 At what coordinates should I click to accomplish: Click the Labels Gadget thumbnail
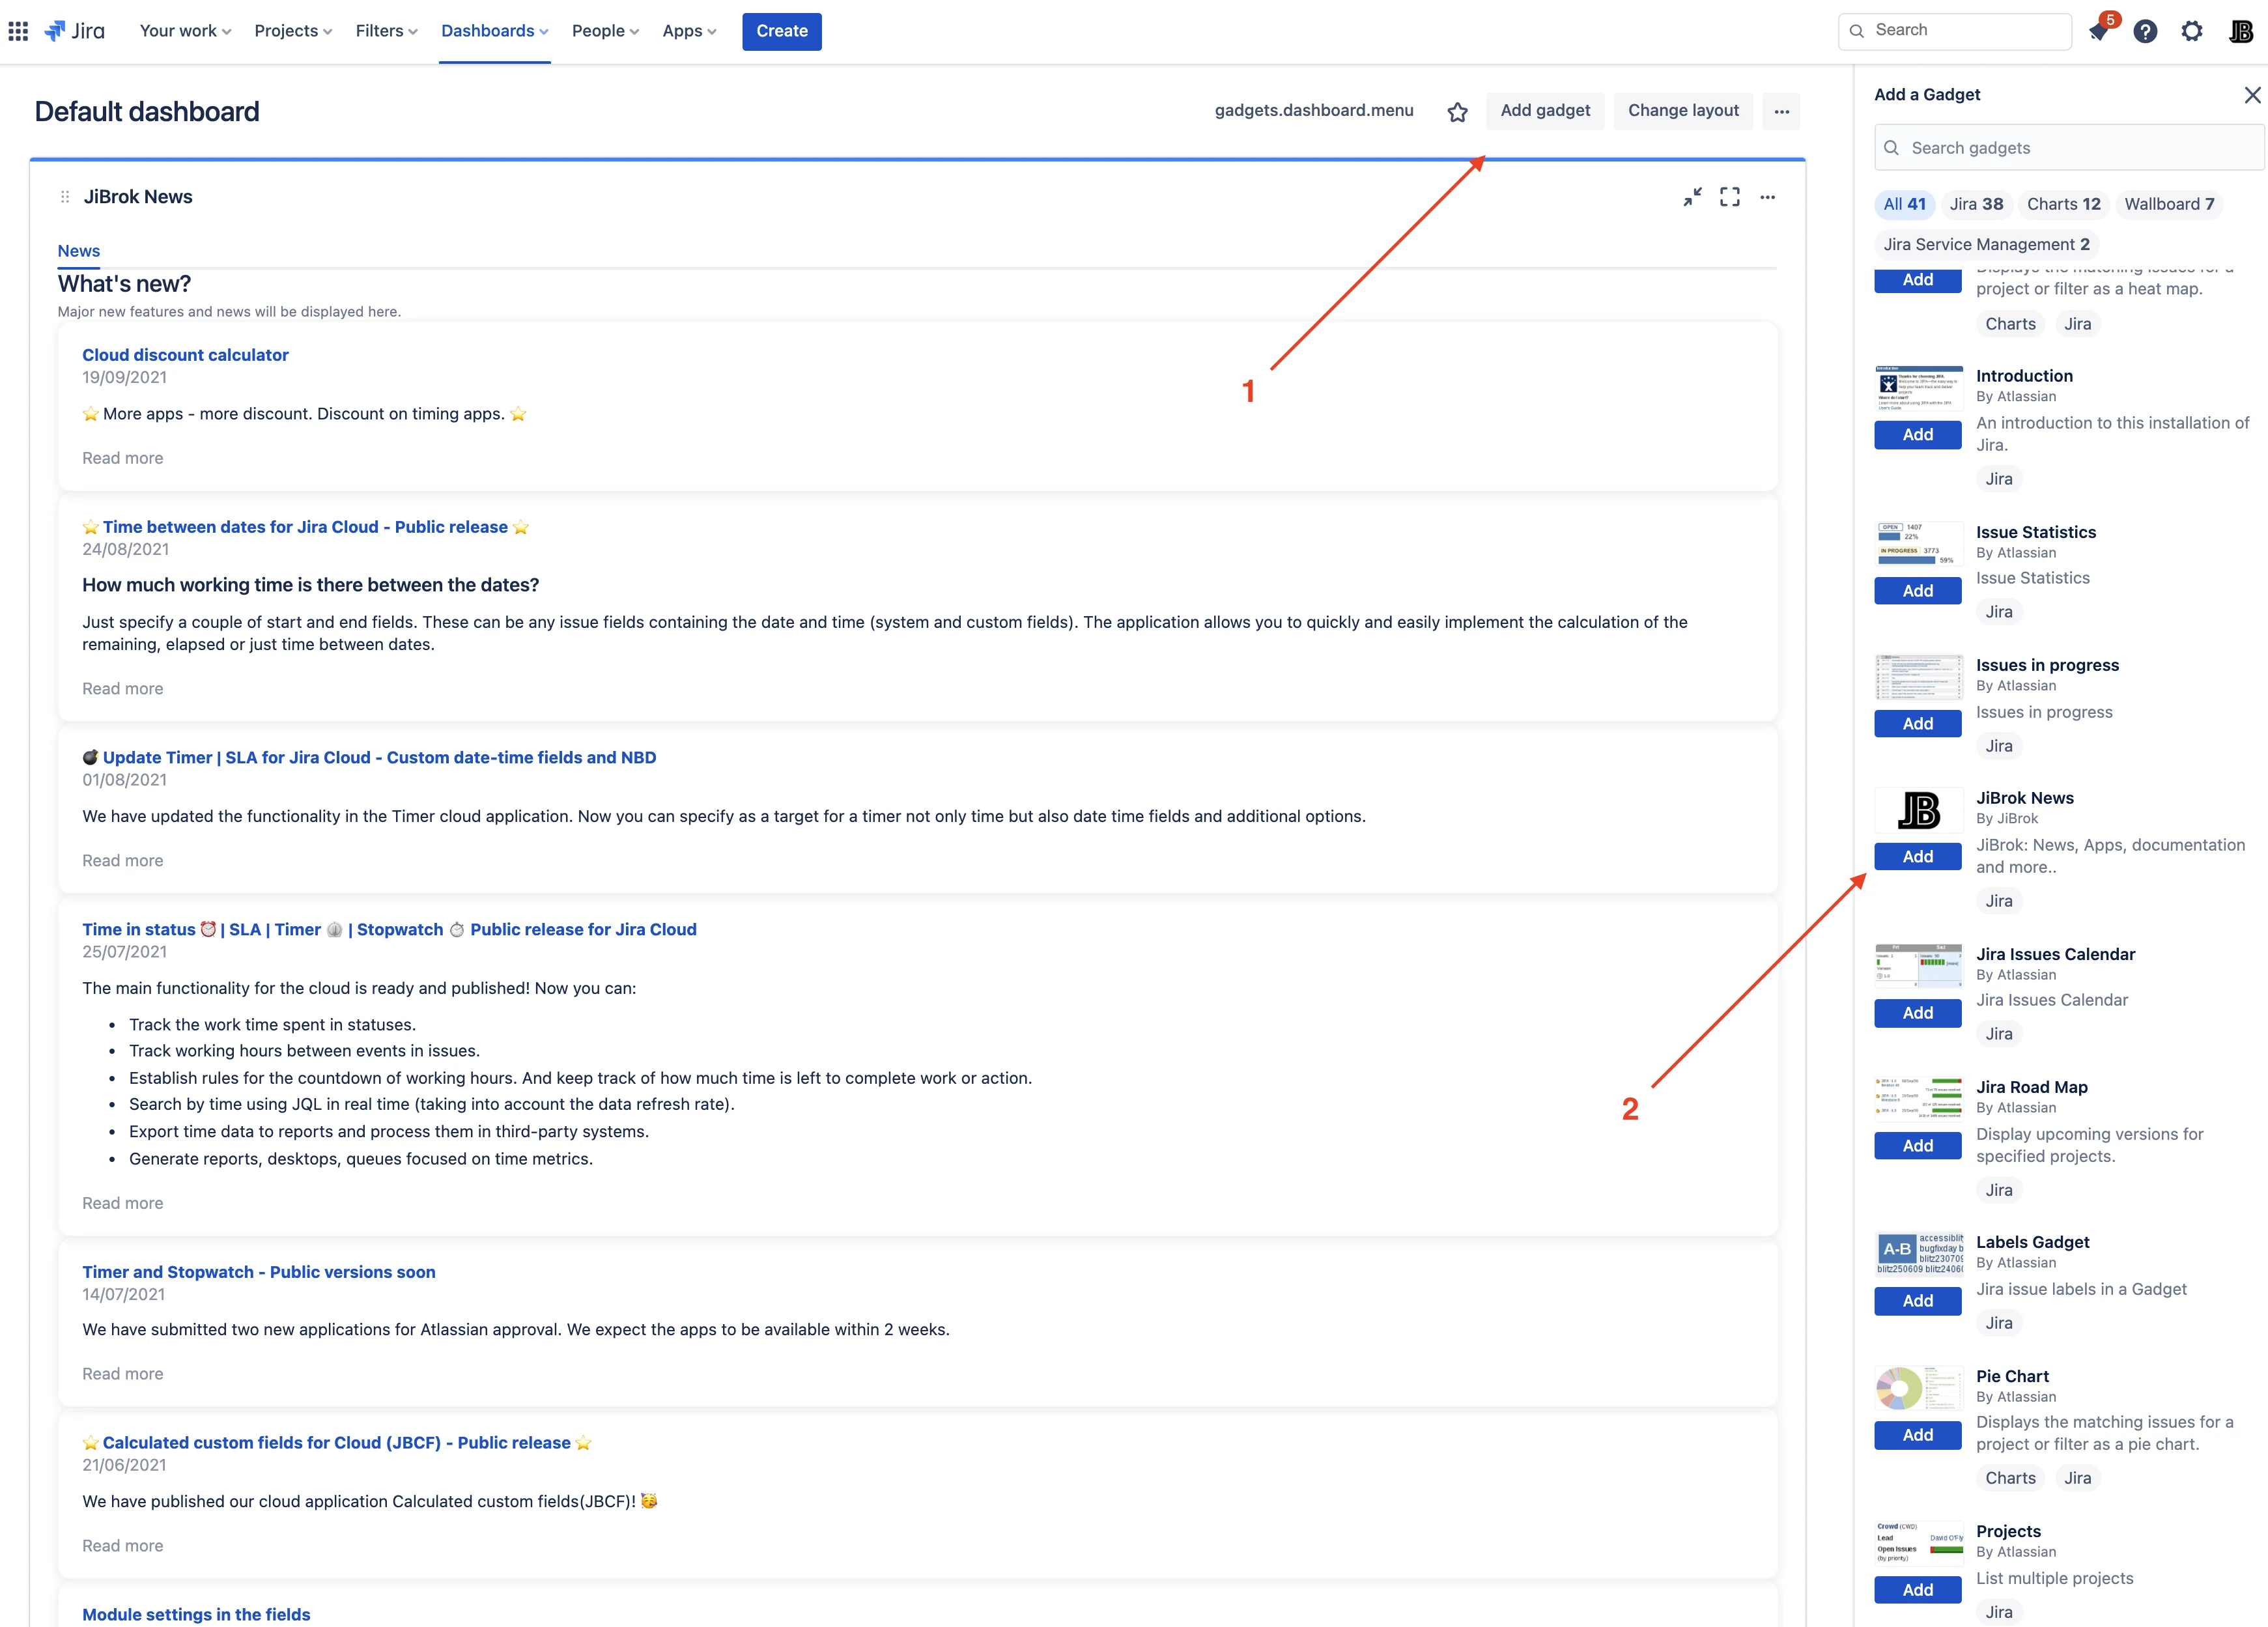1918,1254
